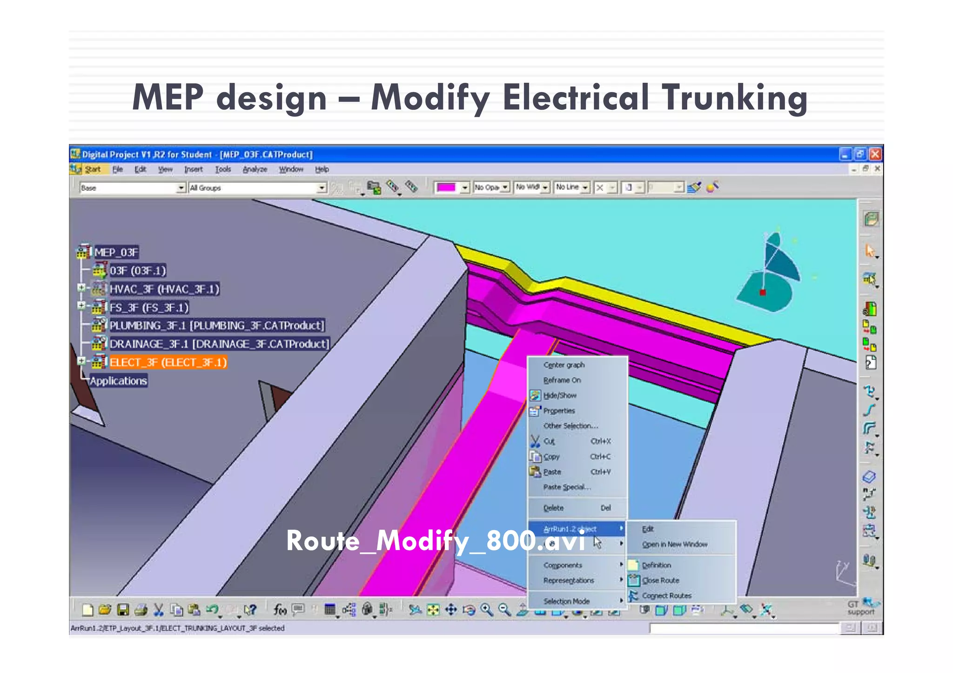Expand the ELECT_3F tree node
The height and width of the screenshot is (673, 953).
81,361
